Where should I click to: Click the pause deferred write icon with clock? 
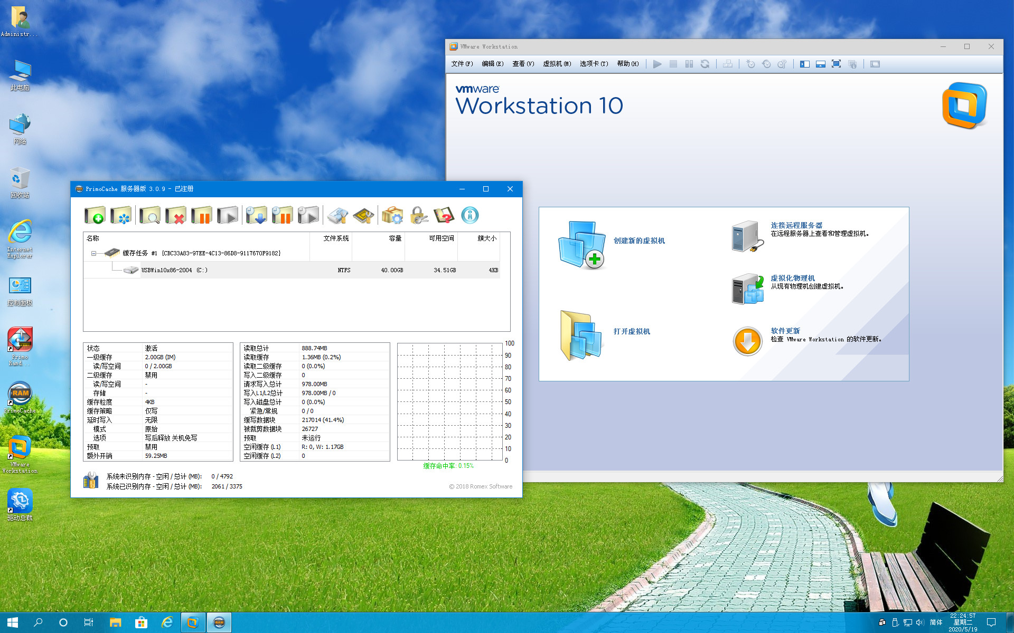click(x=283, y=215)
